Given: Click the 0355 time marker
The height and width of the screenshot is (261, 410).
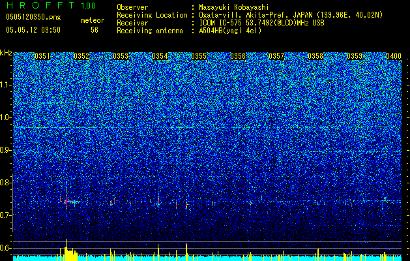Looking at the screenshot, I should (x=199, y=56).
